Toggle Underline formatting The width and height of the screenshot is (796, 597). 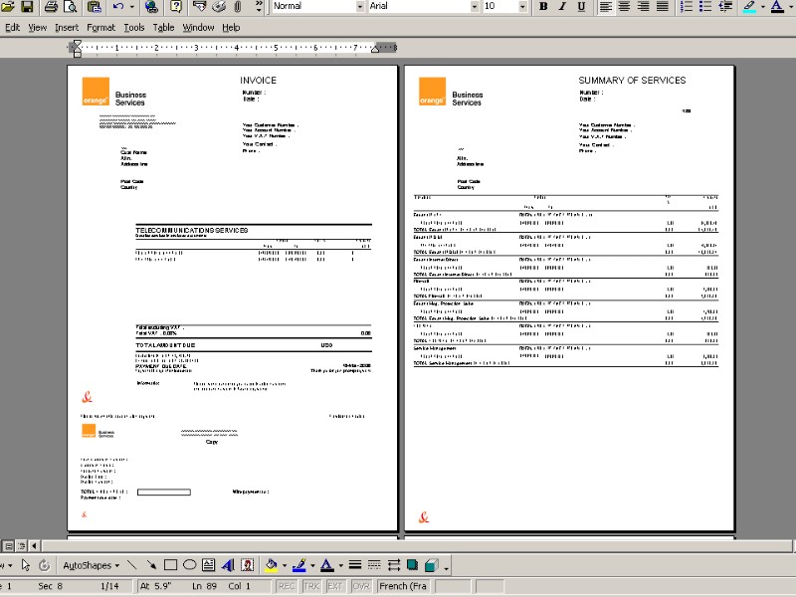point(581,7)
